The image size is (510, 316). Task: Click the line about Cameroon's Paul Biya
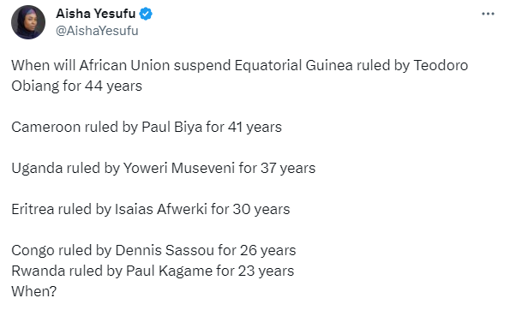(147, 128)
